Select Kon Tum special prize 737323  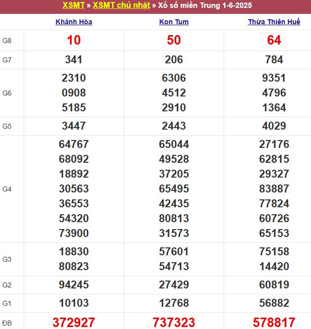click(x=174, y=323)
